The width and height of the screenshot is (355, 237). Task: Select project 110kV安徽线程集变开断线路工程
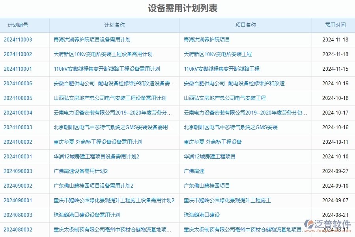221,69
